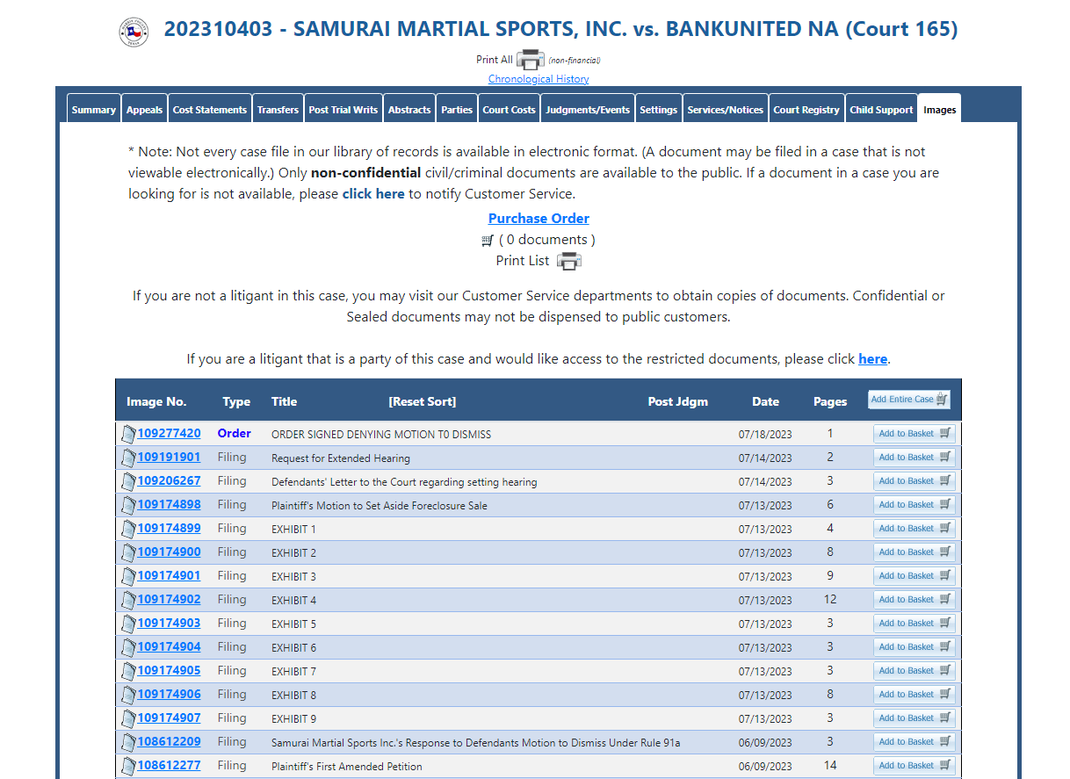Select the Abstracts tab
Image resolution: width=1070 pixels, height=779 pixels.
[x=409, y=110]
